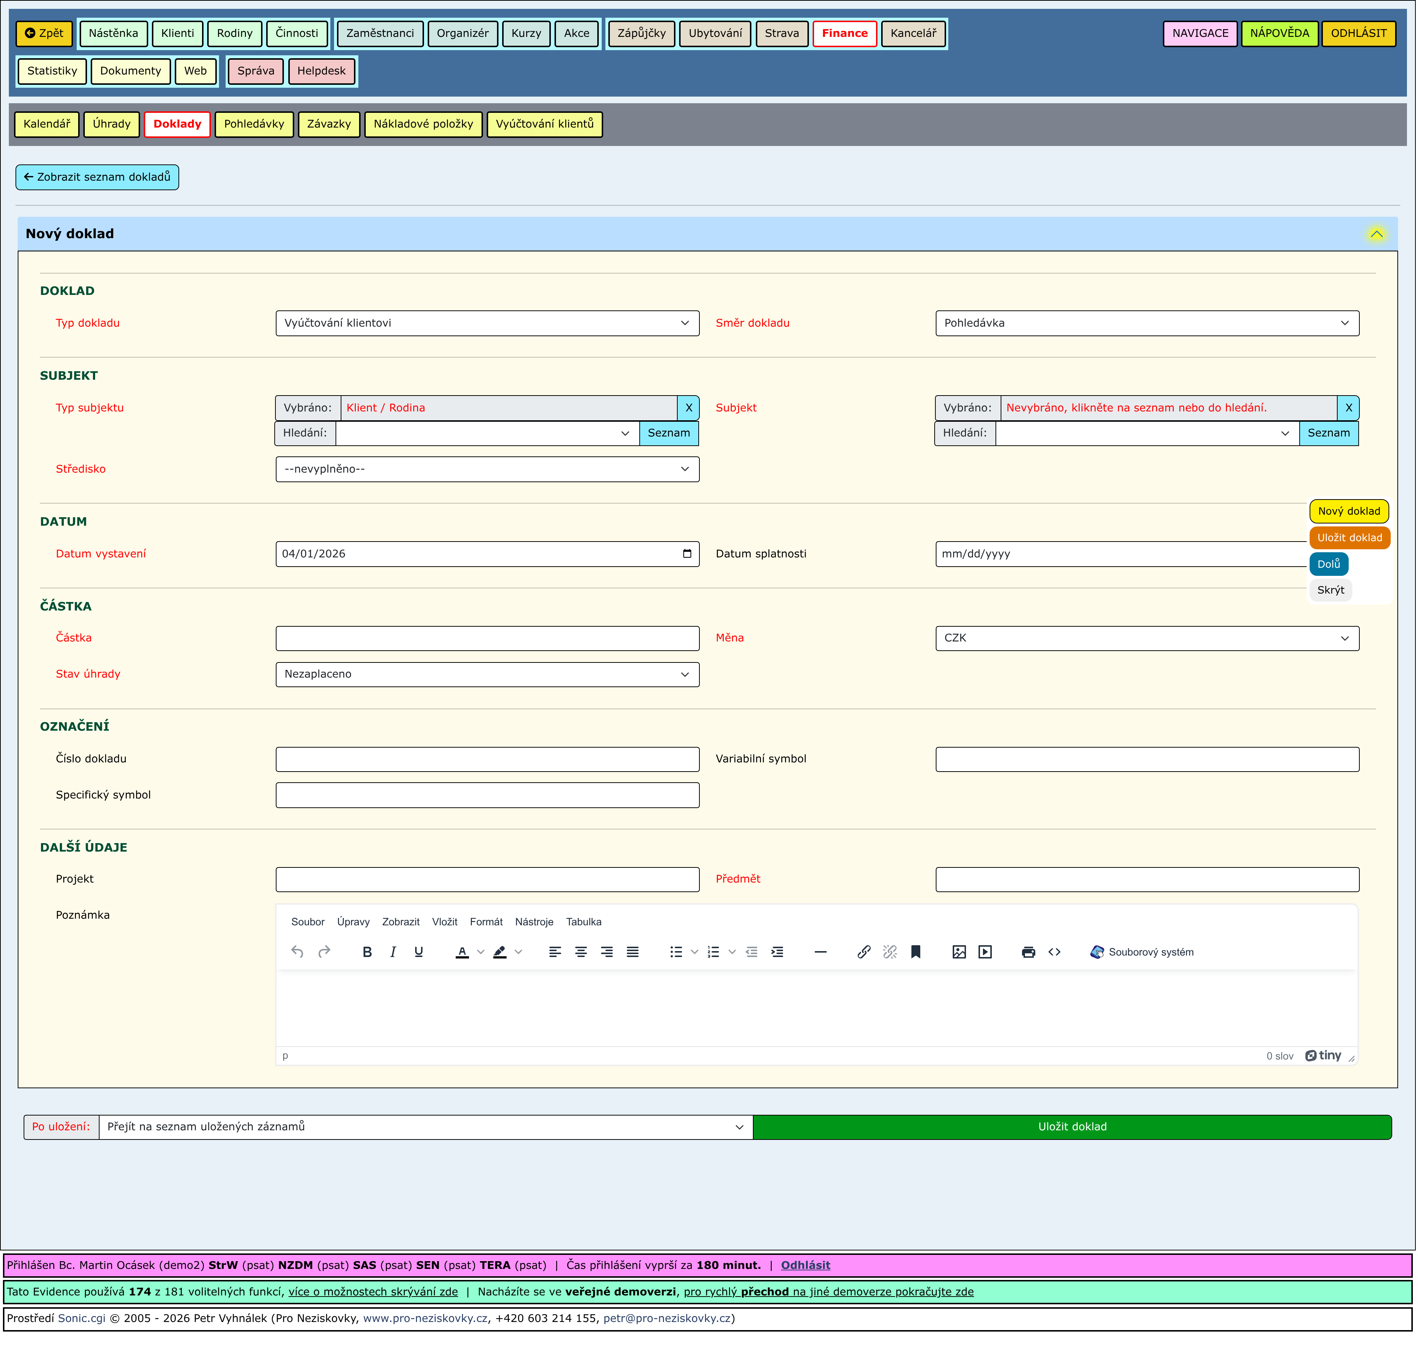1418x1350 pixels.
Task: Open the text color picker arrow
Action: pyautogui.click(x=481, y=953)
